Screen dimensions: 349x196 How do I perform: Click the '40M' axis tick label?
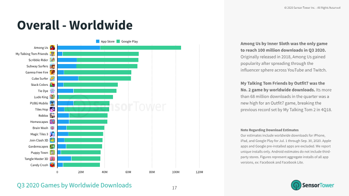tap(105, 172)
